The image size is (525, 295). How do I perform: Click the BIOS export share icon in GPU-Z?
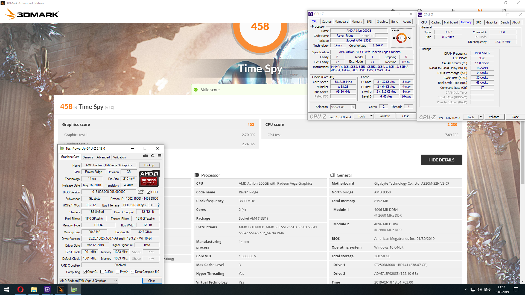point(141,192)
